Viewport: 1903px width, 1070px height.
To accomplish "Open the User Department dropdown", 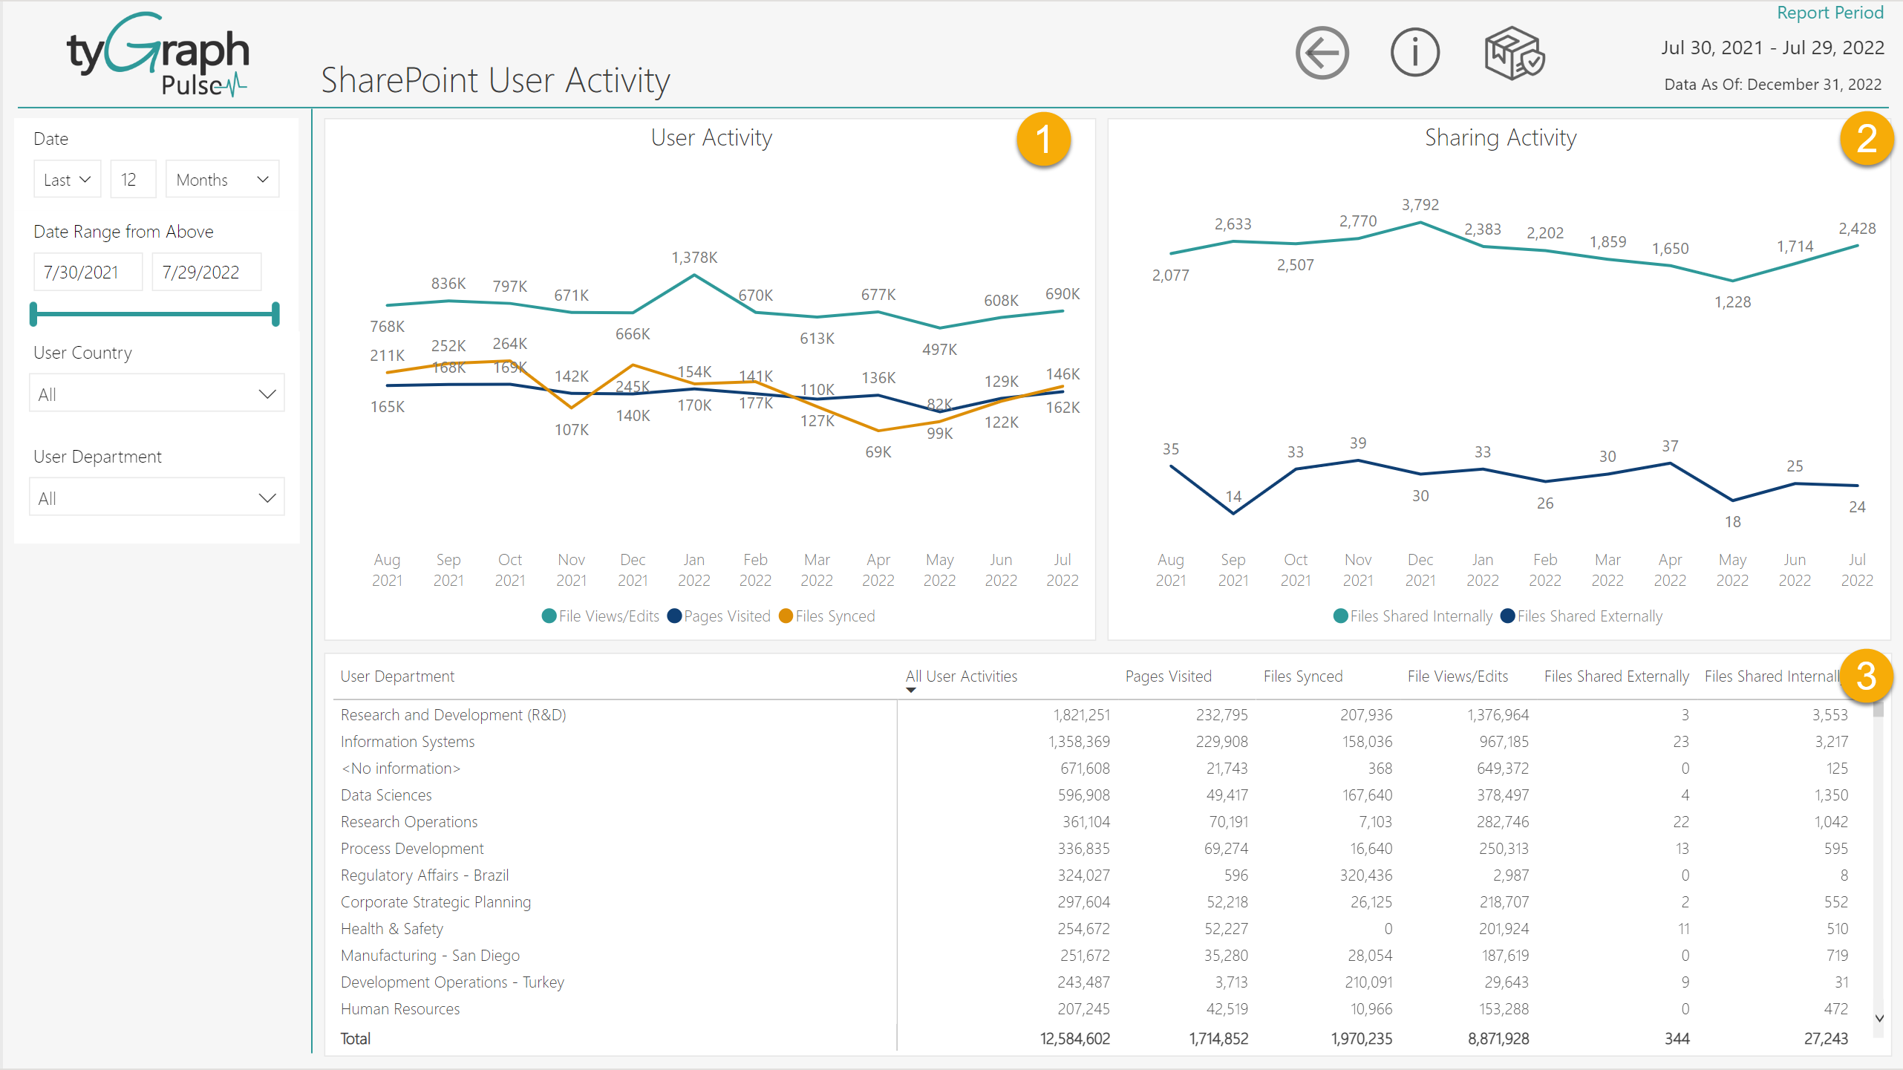I will tap(156, 496).
